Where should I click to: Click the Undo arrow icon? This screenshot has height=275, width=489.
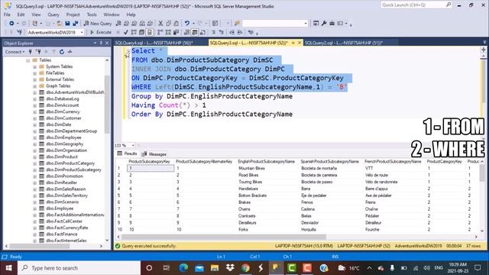(186, 24)
